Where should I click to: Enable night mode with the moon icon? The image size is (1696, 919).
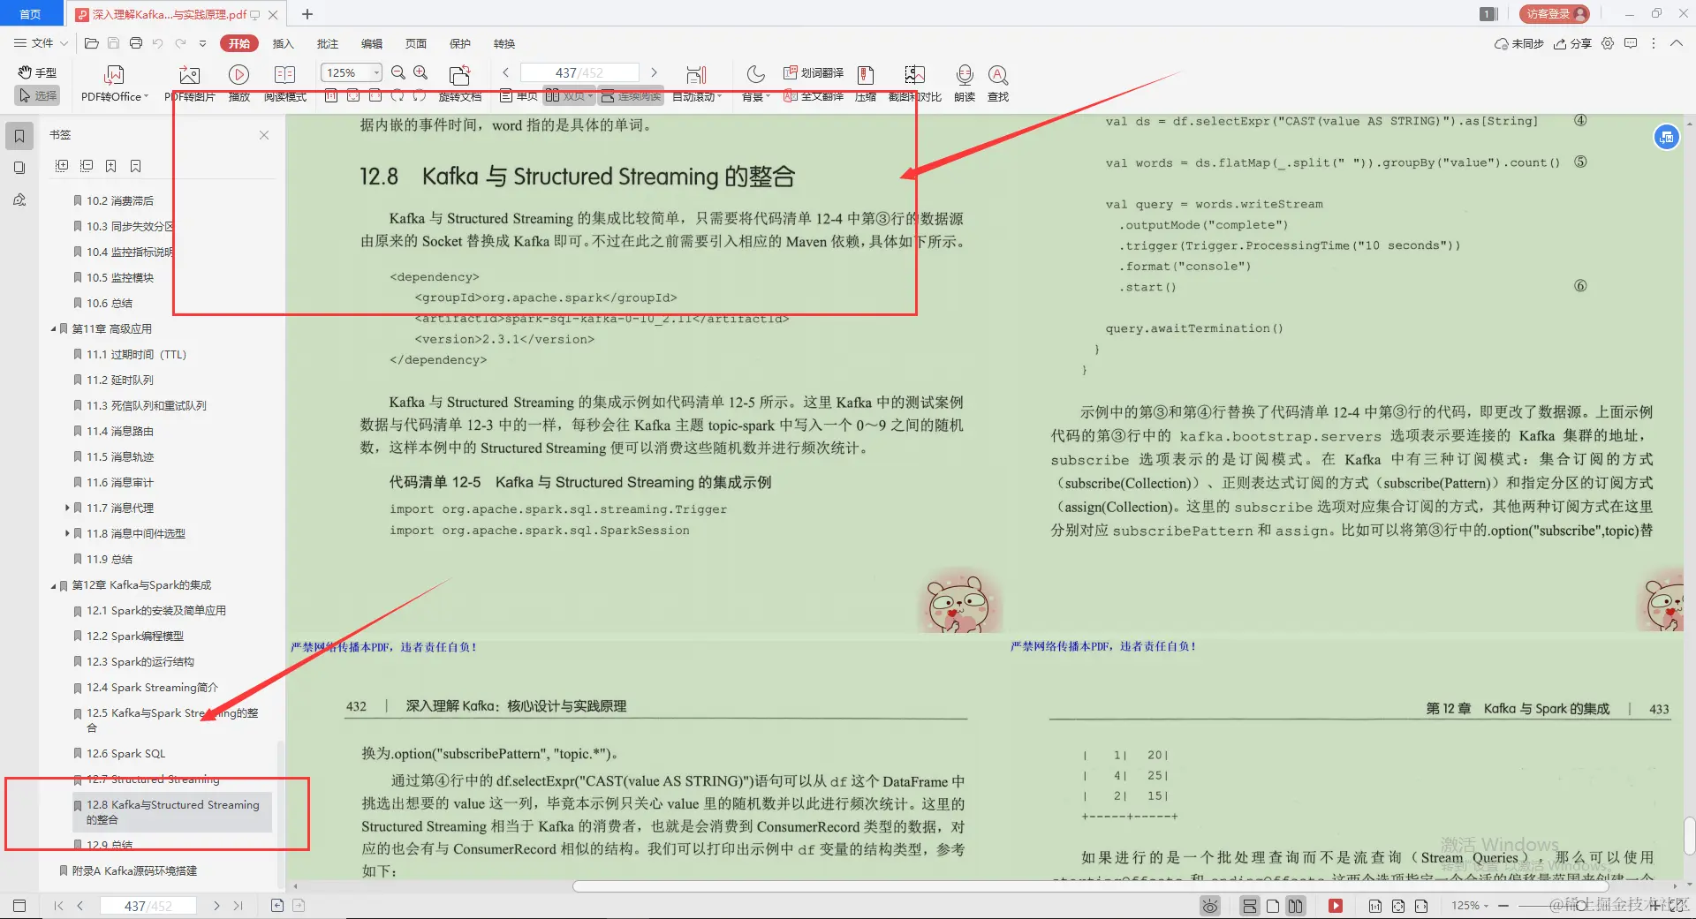point(755,74)
